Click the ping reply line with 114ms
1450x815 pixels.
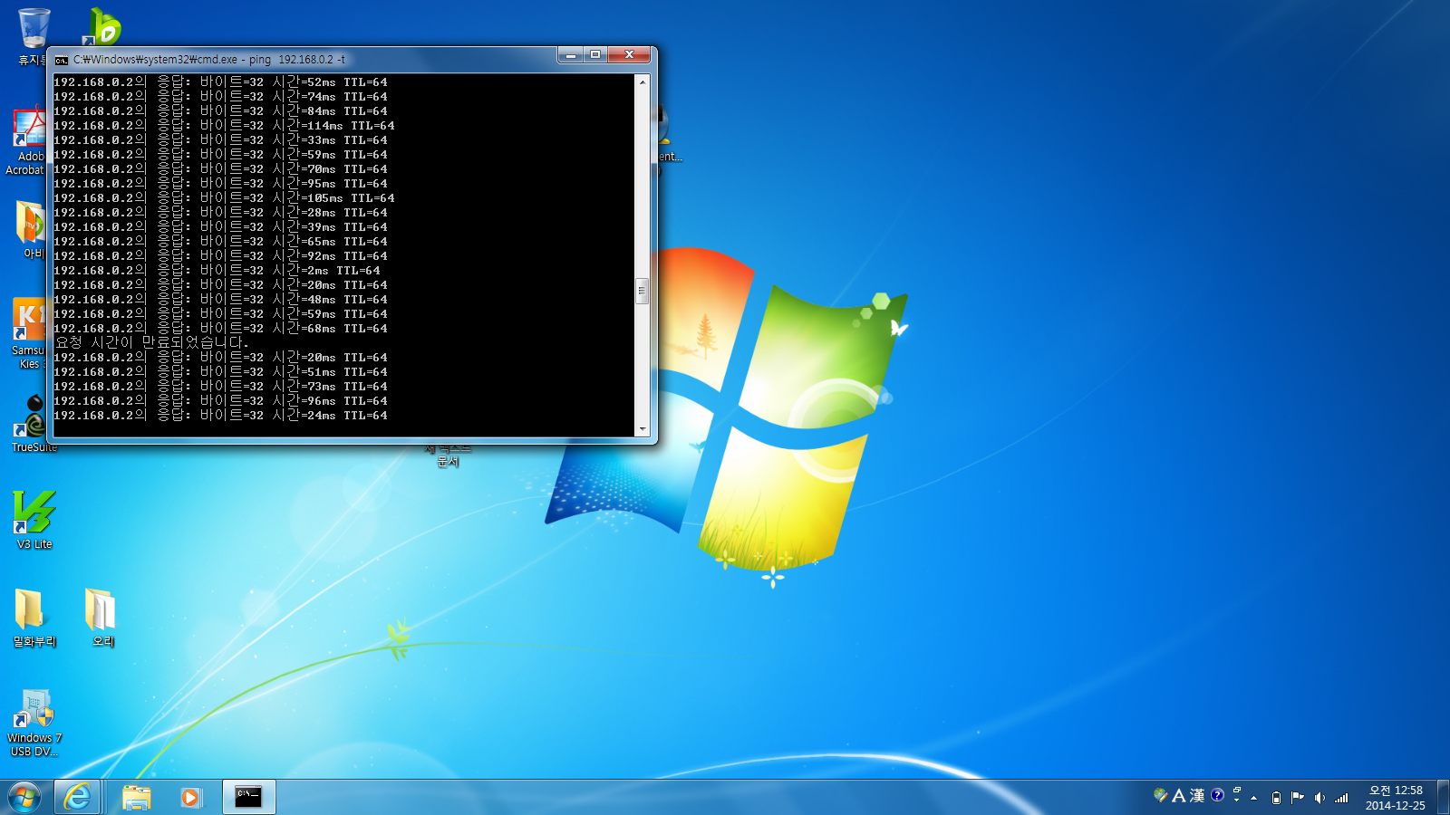point(224,125)
